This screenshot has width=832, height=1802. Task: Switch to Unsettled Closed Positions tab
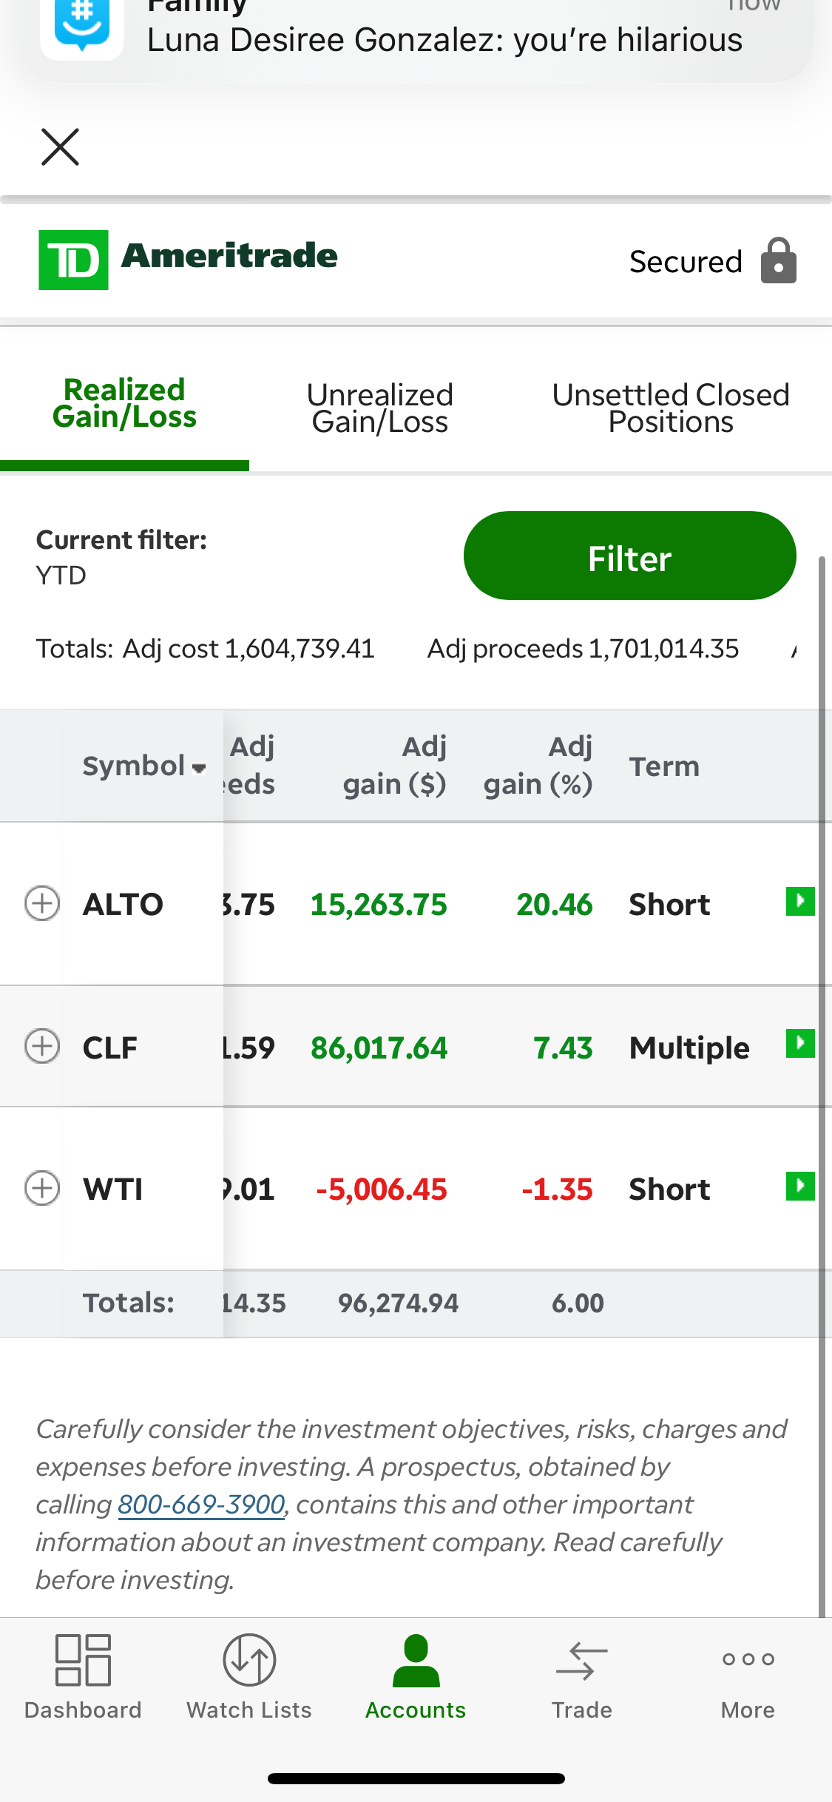point(670,408)
